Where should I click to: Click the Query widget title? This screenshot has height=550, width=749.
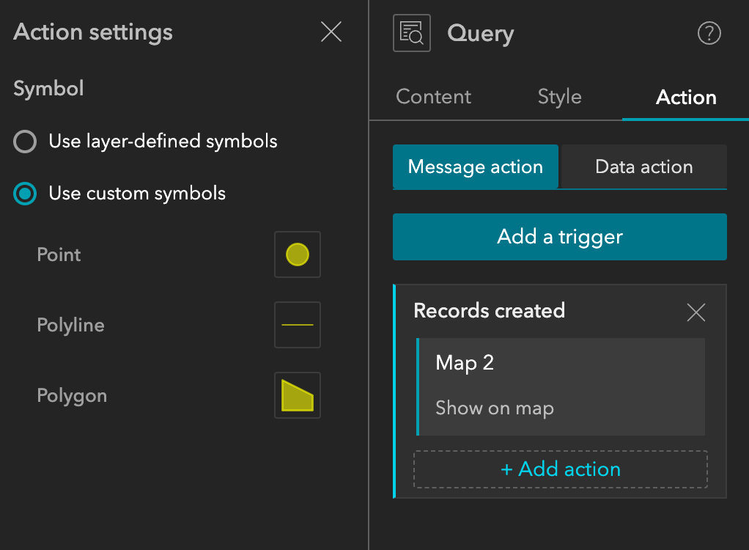tap(481, 34)
